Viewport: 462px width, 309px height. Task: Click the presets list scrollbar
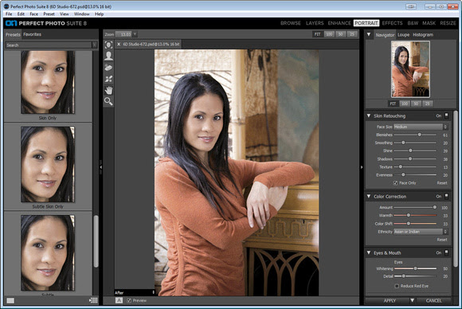[96, 241]
